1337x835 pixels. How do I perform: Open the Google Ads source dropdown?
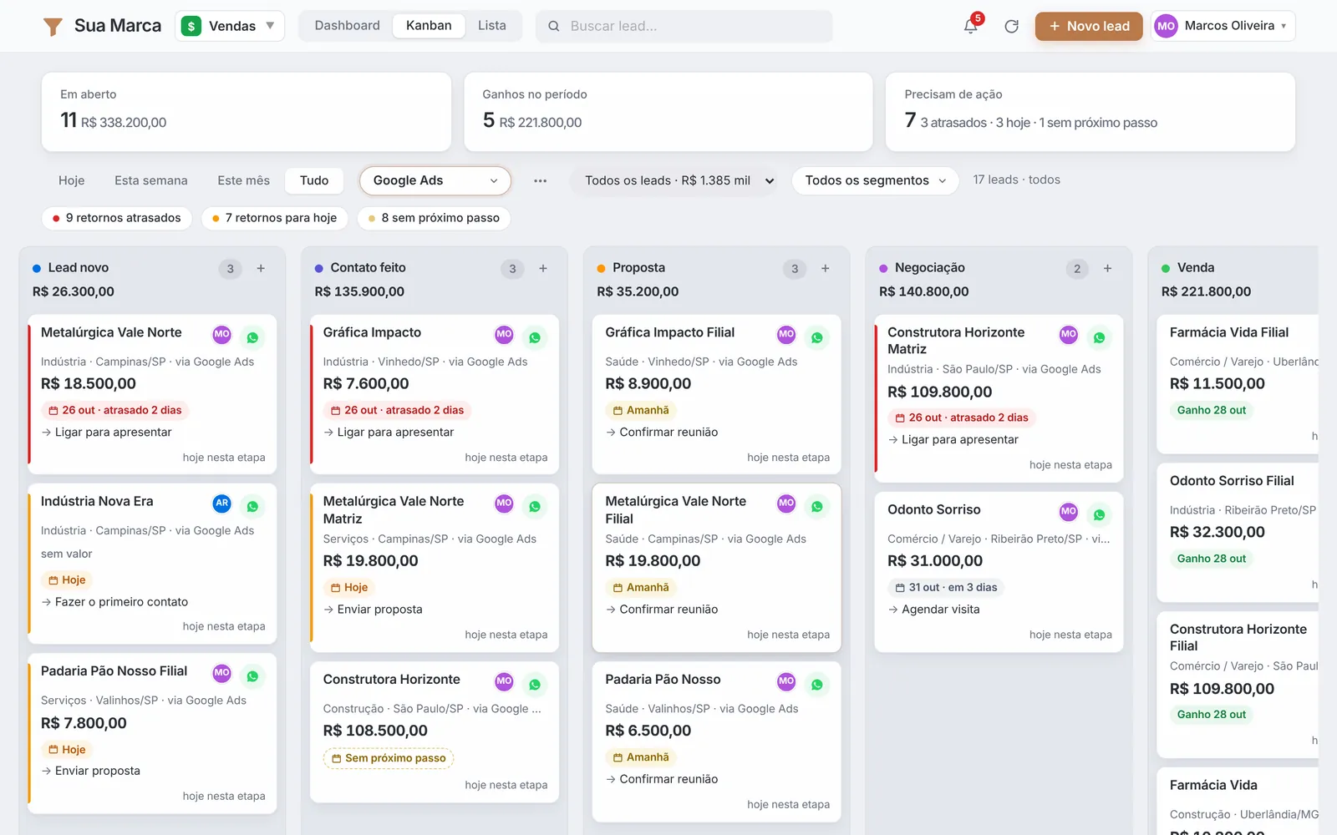435,180
